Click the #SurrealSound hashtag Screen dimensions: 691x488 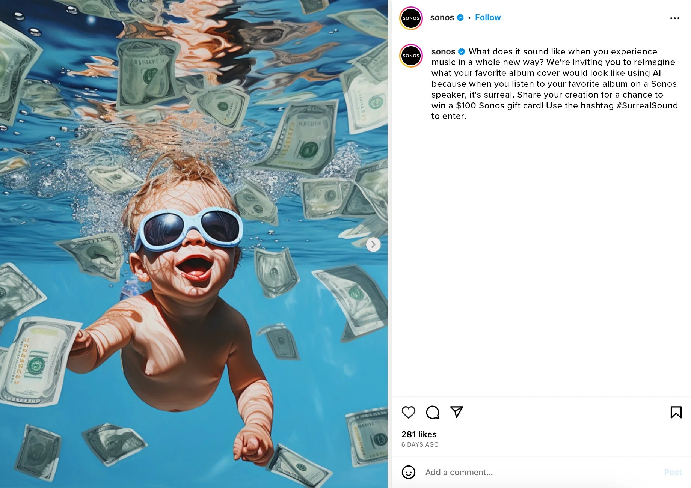pyautogui.click(x=647, y=105)
